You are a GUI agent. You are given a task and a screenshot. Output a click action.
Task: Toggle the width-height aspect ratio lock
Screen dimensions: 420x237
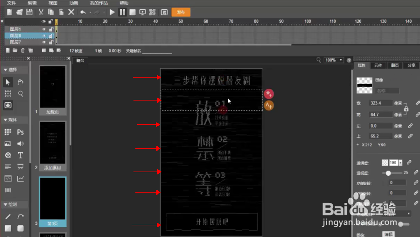[x=406, y=109]
